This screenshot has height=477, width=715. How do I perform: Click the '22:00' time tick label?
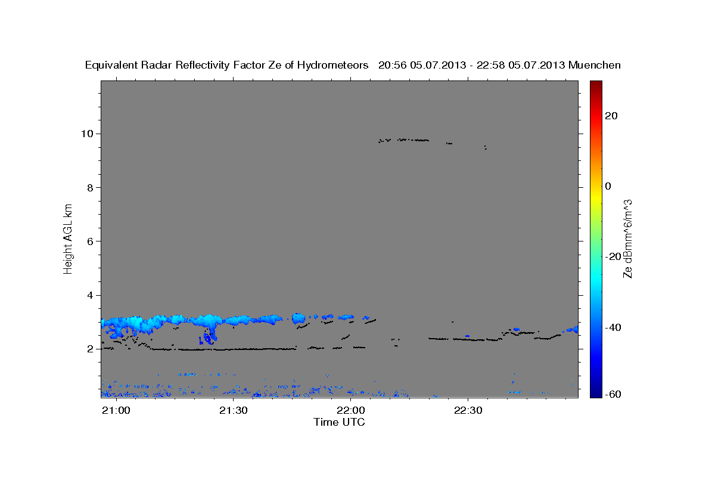point(350,410)
